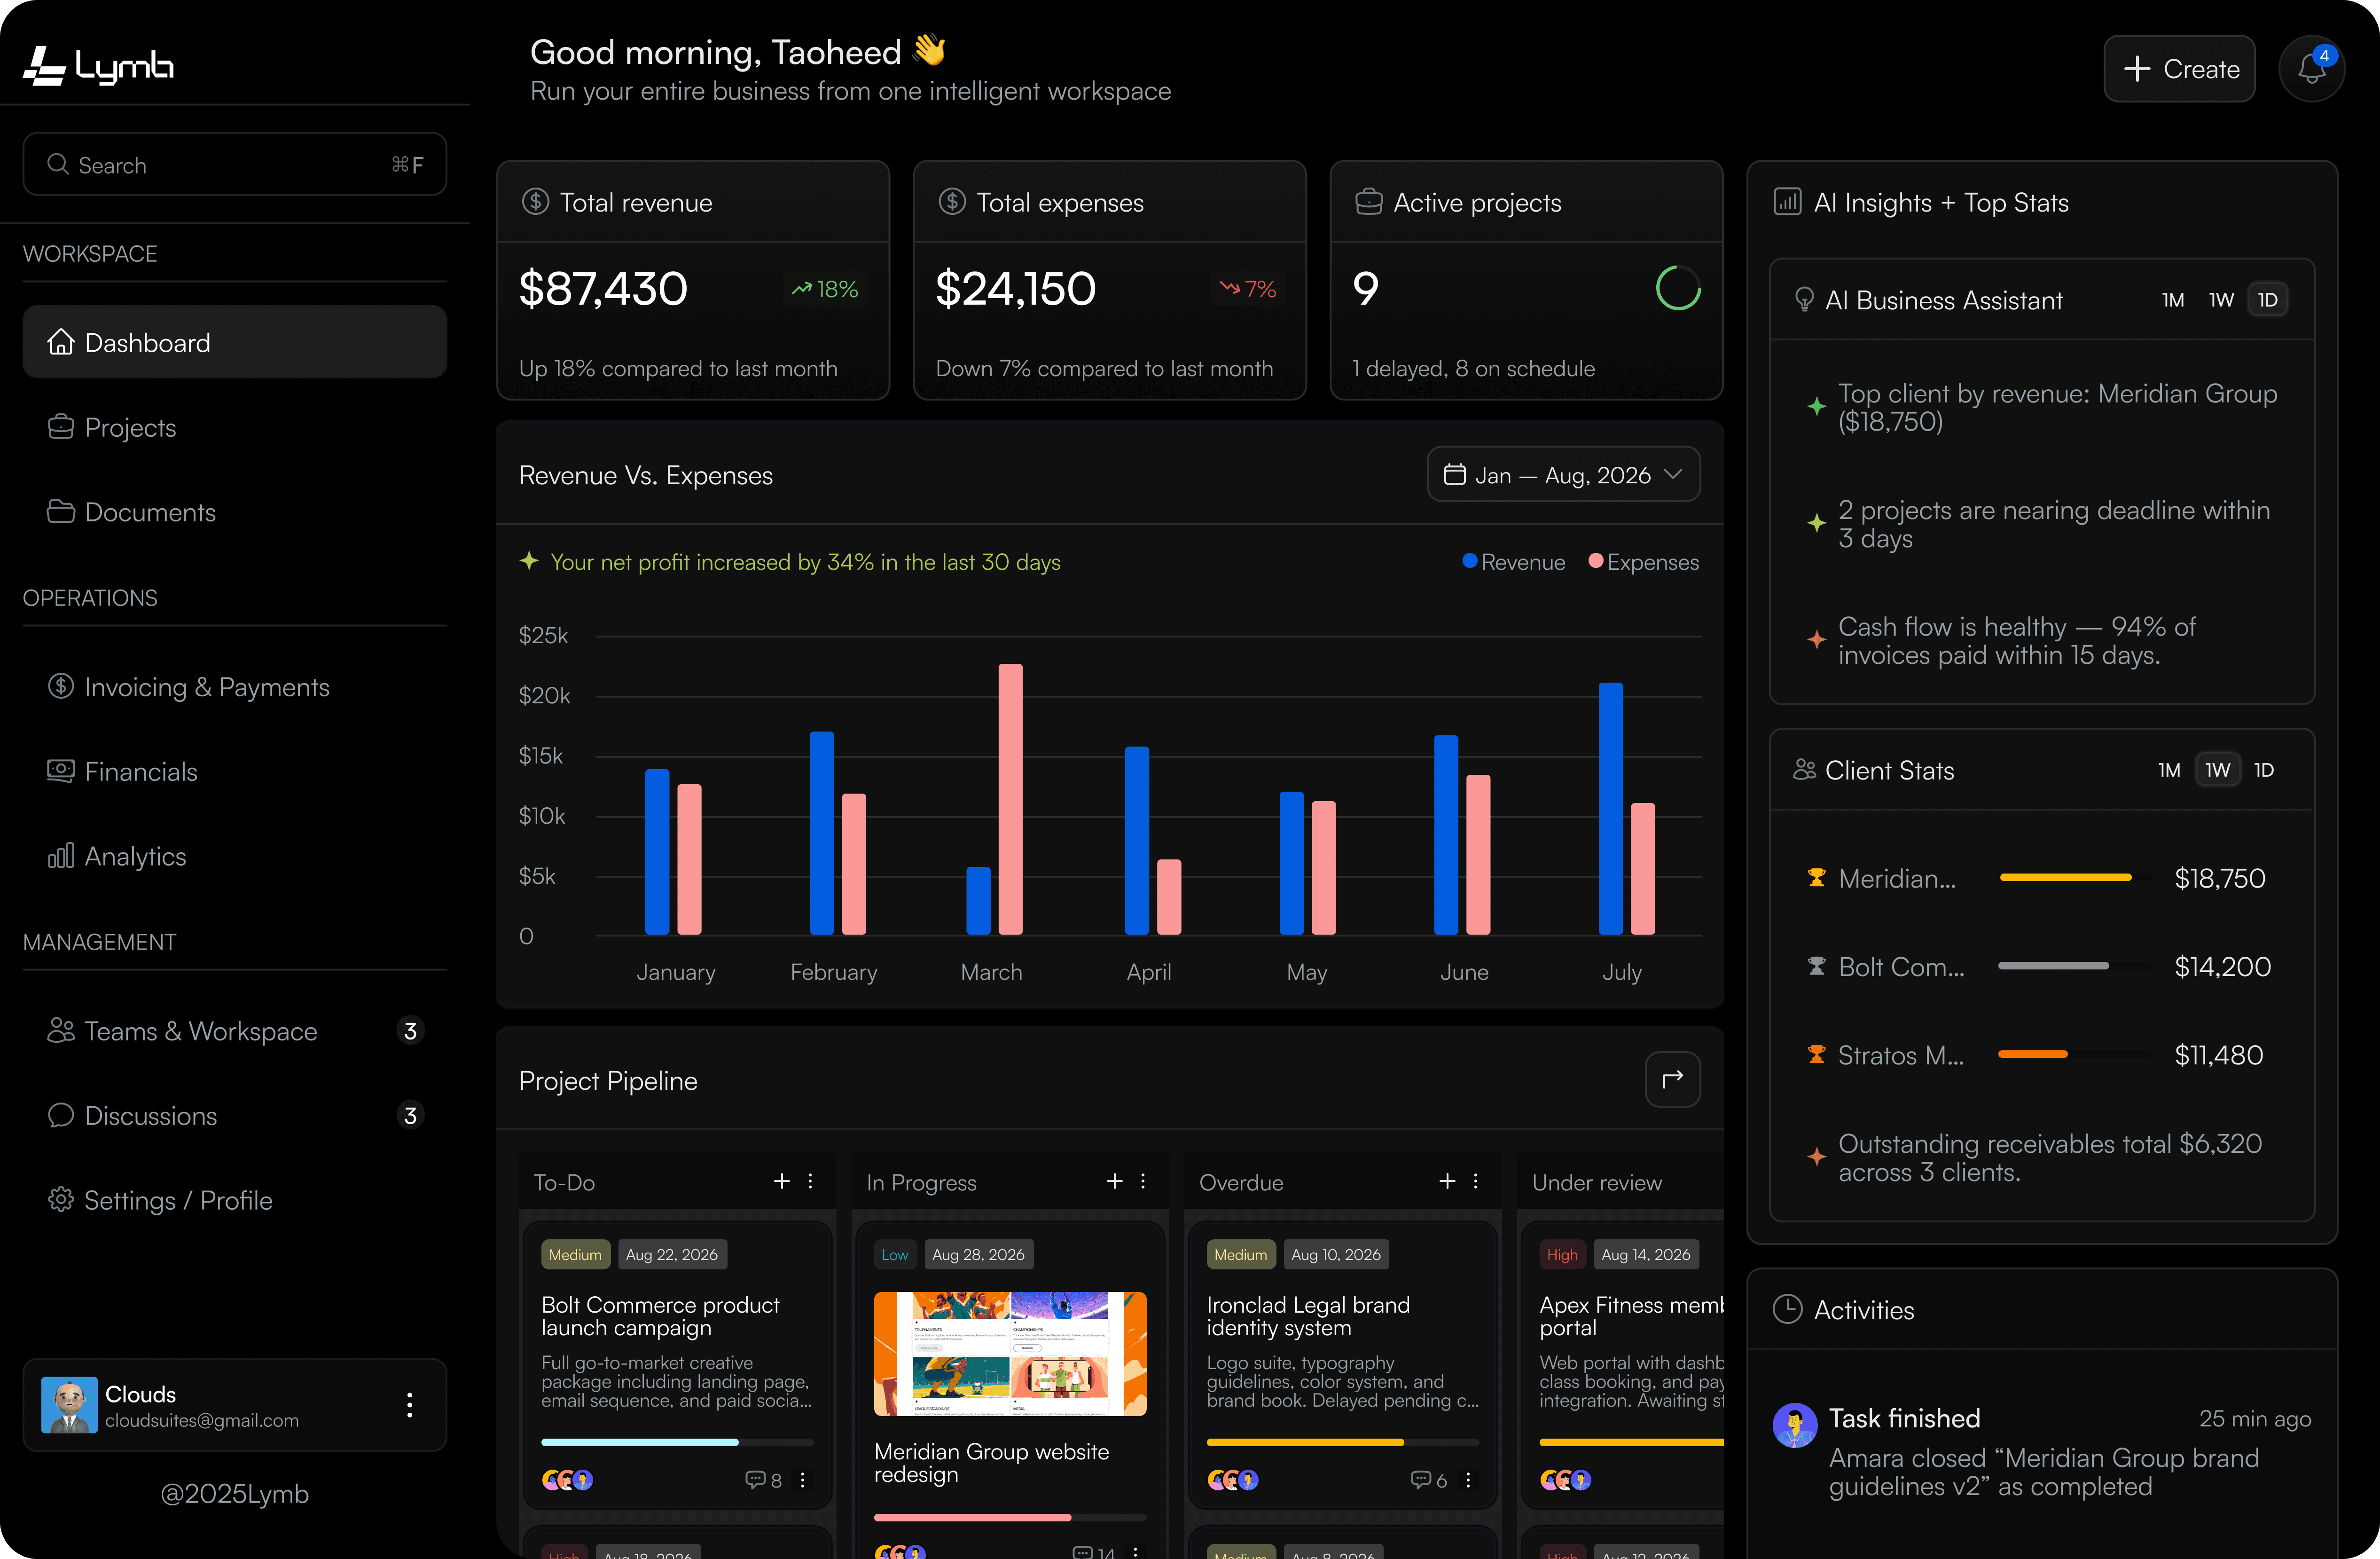Click Stratos M revenue progress bar

tap(2075, 1054)
